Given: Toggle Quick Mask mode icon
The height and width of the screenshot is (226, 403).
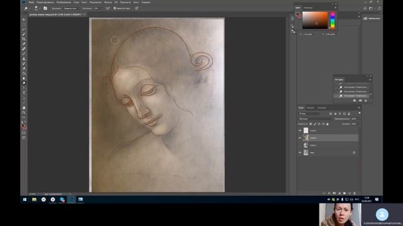Looking at the screenshot, I should [x=24, y=132].
